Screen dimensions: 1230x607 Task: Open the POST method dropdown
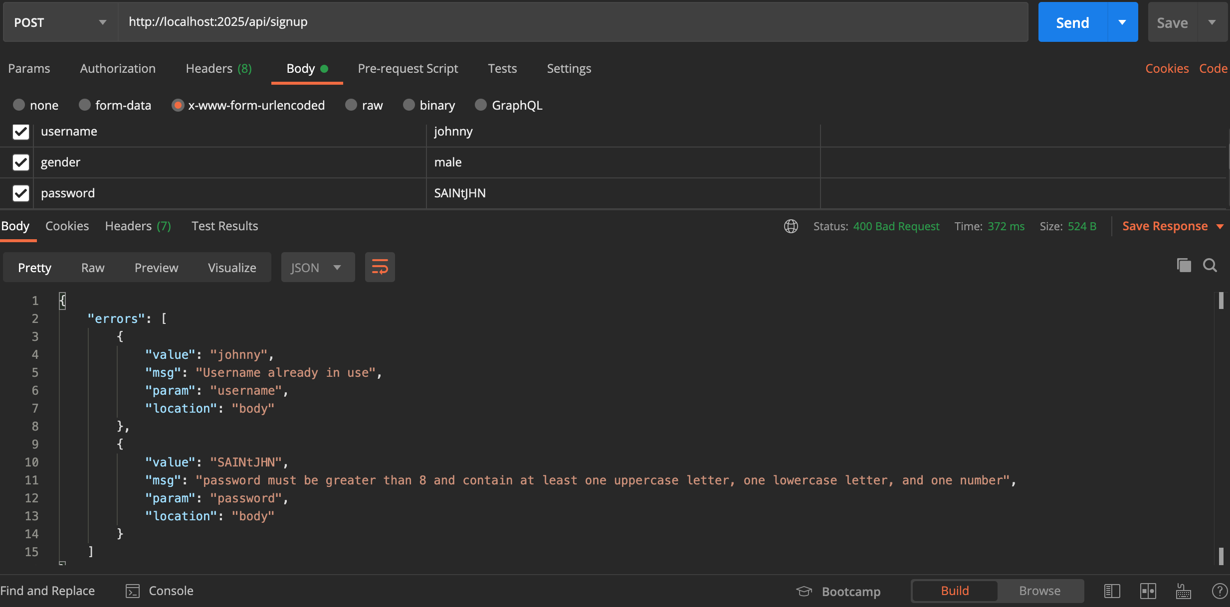tap(103, 22)
